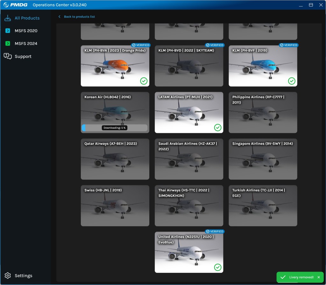Toggle the installed checkmark on LATAM Airlines
Image resolution: width=326 pixels, height=285 pixels.
(218, 128)
